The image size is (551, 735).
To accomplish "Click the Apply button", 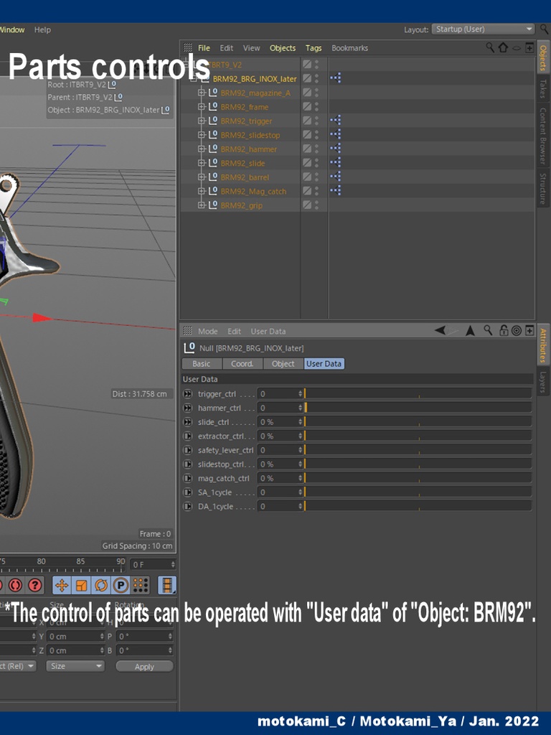I will coord(144,667).
